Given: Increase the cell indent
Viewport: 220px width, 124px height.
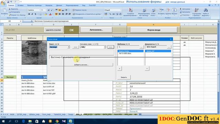Looking at the screenshot, I should 69,14.
